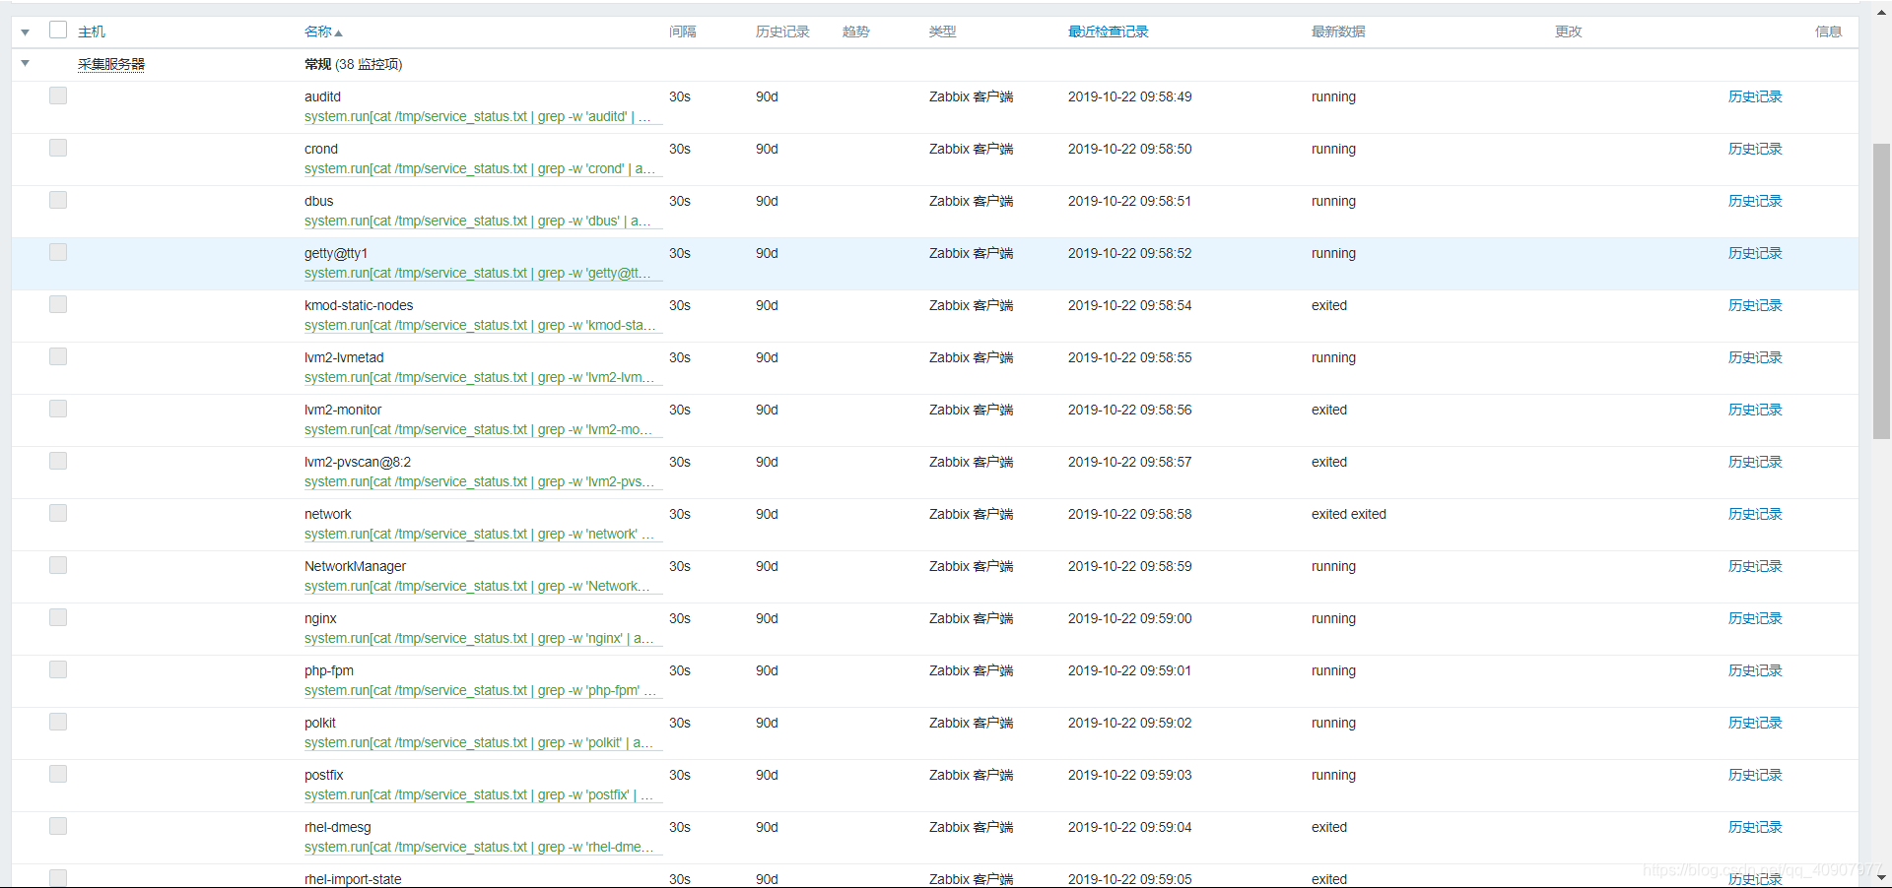Screen dimensions: 1892x888
Task: Open 历史记录 for nginx
Action: [x=1755, y=618]
